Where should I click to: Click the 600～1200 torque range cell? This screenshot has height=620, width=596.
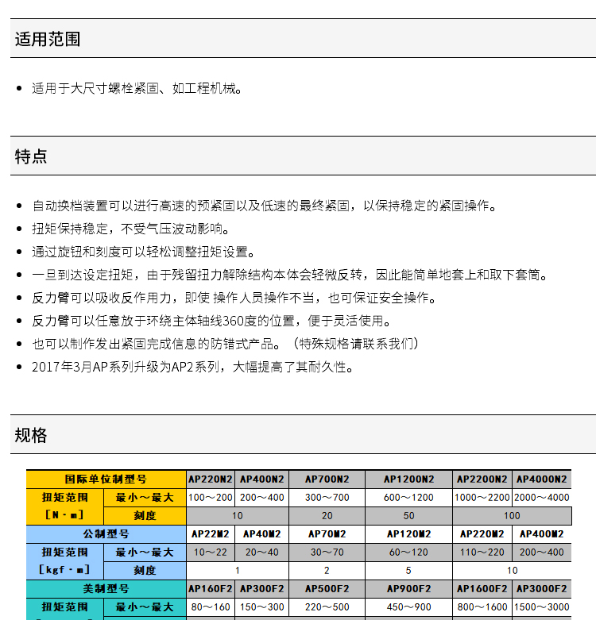[x=408, y=498]
